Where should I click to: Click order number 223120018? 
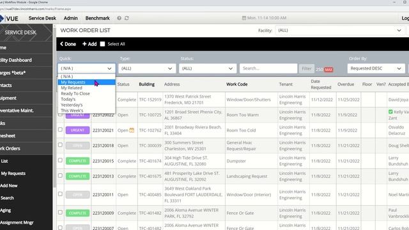[x=104, y=146]
